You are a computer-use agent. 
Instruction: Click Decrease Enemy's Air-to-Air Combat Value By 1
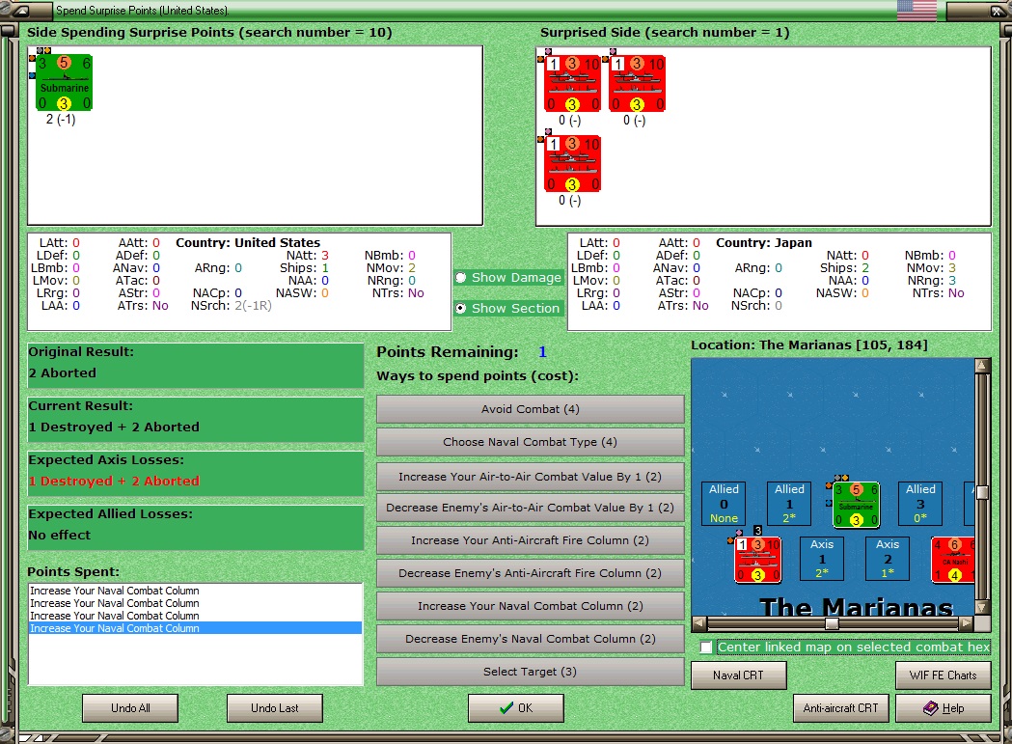click(531, 508)
